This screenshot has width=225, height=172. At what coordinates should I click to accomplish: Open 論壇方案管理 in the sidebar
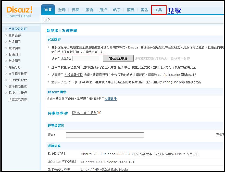(18, 93)
